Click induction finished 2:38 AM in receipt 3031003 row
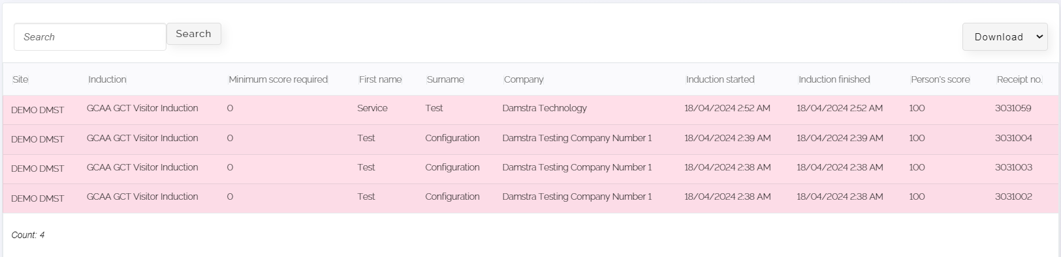The height and width of the screenshot is (257, 1061). click(840, 167)
